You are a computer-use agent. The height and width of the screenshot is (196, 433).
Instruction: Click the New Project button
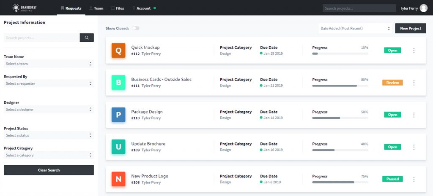click(411, 28)
